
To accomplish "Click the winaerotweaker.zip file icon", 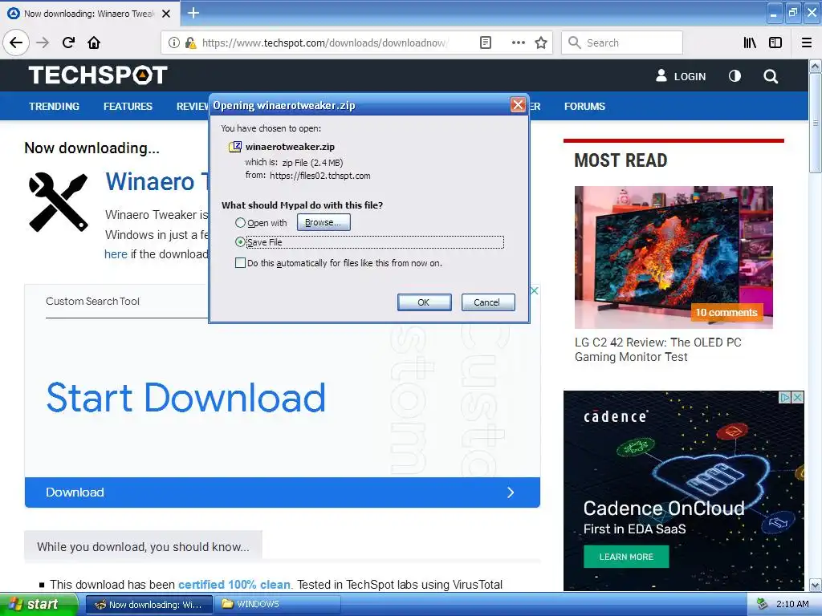I will [x=235, y=147].
